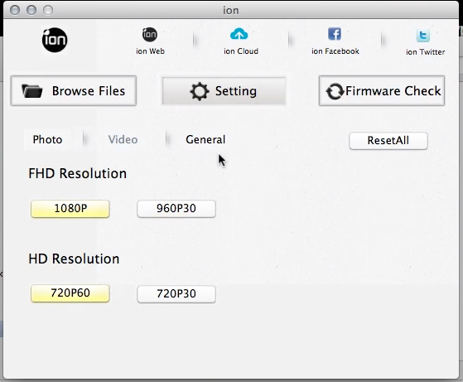Select the 960P30 FHD resolution option

click(x=176, y=209)
